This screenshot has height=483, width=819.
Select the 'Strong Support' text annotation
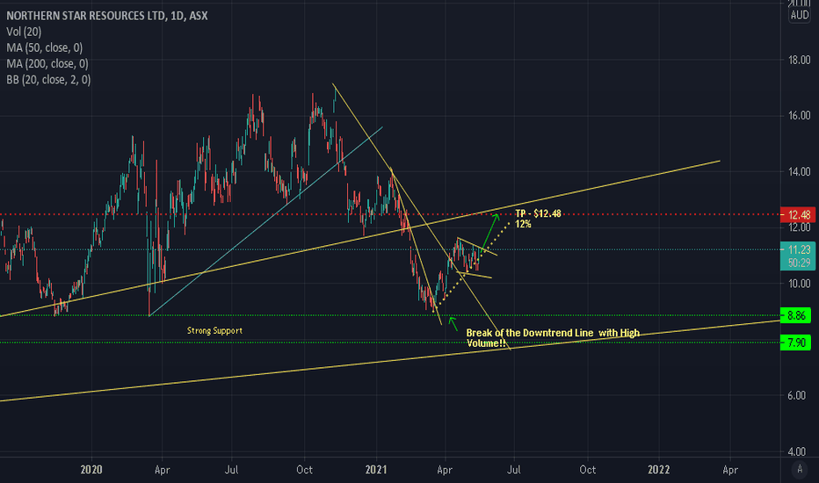pos(214,330)
